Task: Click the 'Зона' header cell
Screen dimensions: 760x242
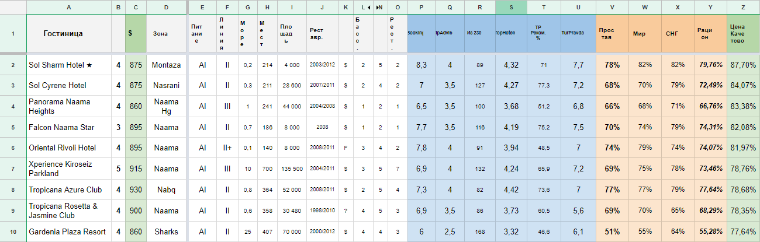Action: 166,33
